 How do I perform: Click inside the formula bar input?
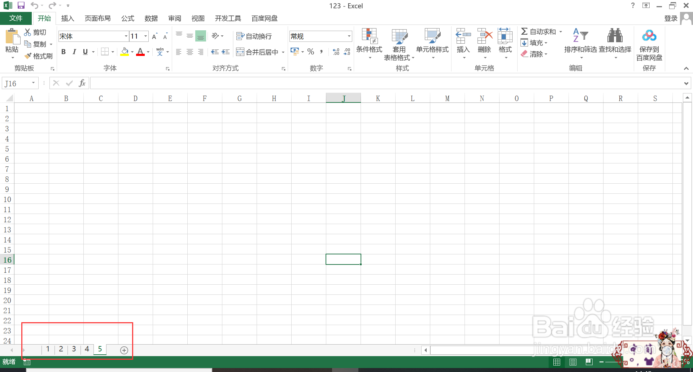[386, 83]
